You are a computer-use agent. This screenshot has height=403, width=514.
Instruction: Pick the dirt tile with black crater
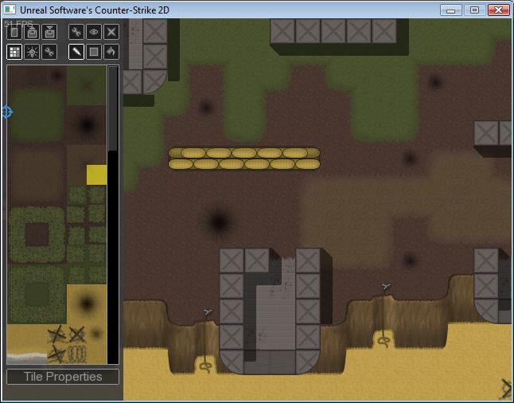87,125
